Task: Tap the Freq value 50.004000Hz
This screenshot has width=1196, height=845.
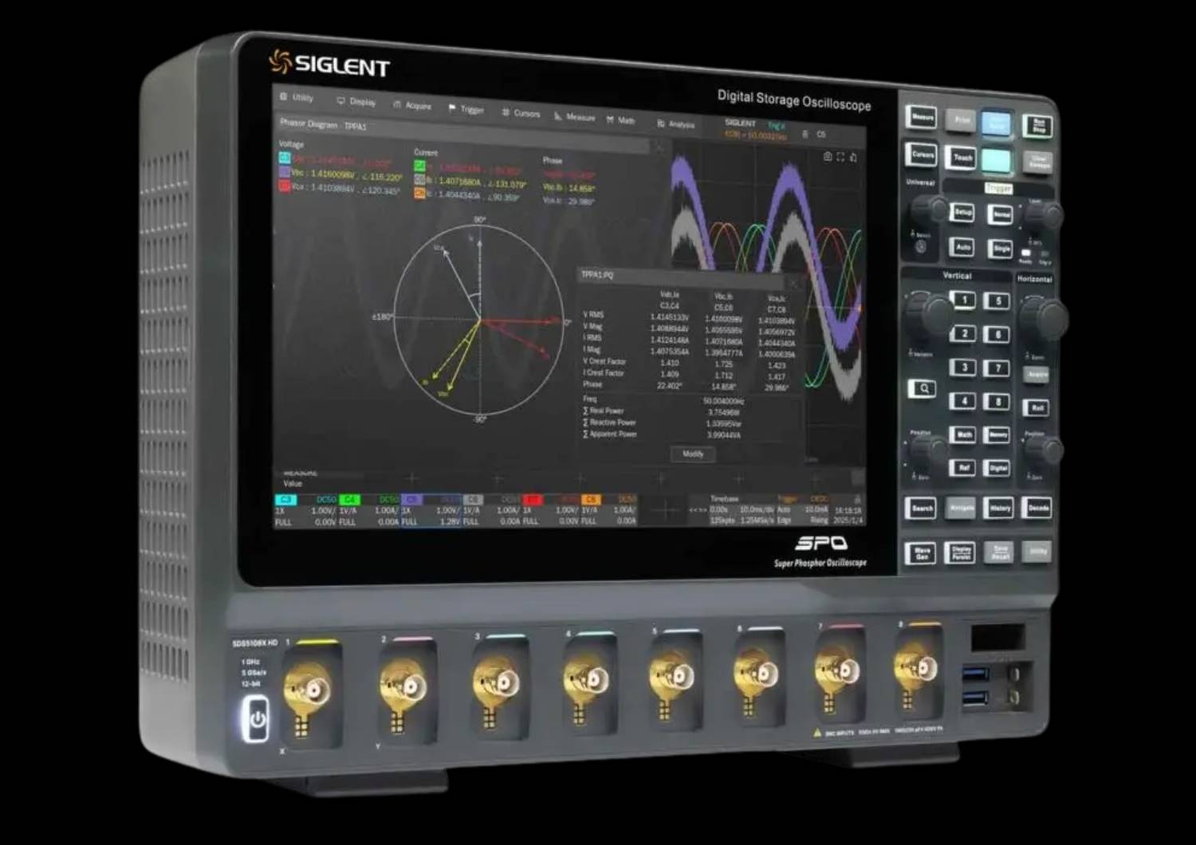Action: pos(723,402)
